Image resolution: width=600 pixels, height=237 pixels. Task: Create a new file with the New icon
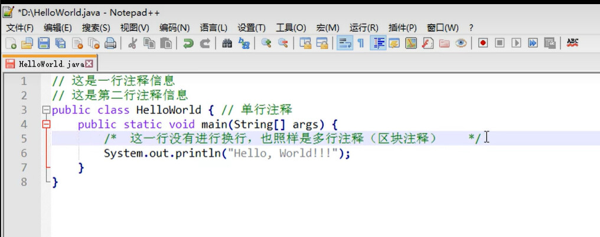pyautogui.click(x=11, y=43)
